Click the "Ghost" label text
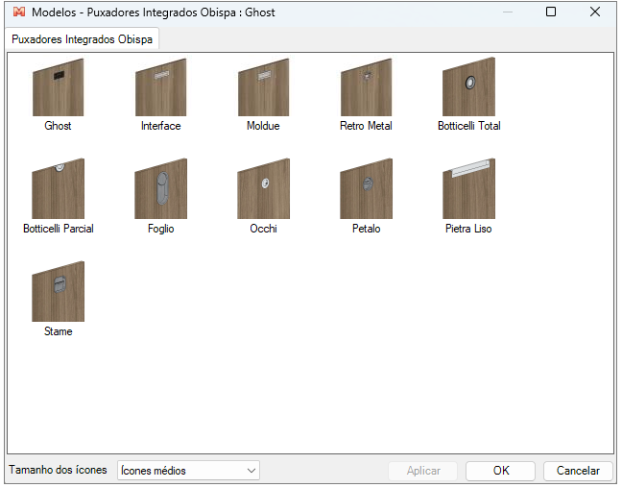 pos(58,126)
